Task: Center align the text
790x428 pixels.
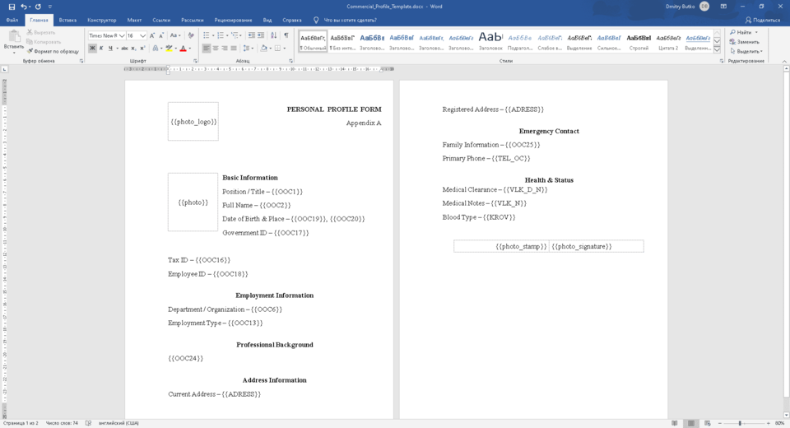Action: point(215,49)
